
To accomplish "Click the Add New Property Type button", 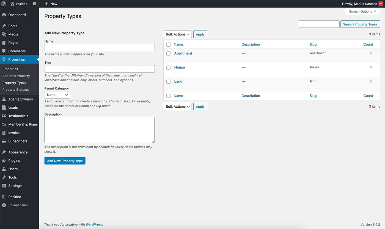I will 65,161.
